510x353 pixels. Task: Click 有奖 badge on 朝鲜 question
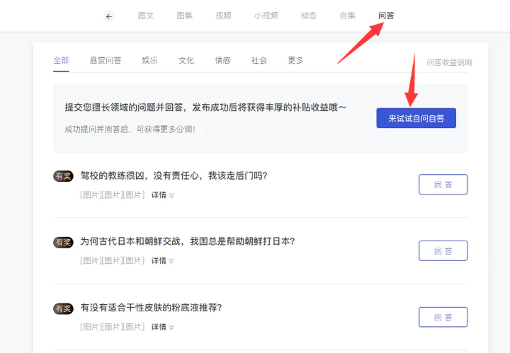pos(63,242)
